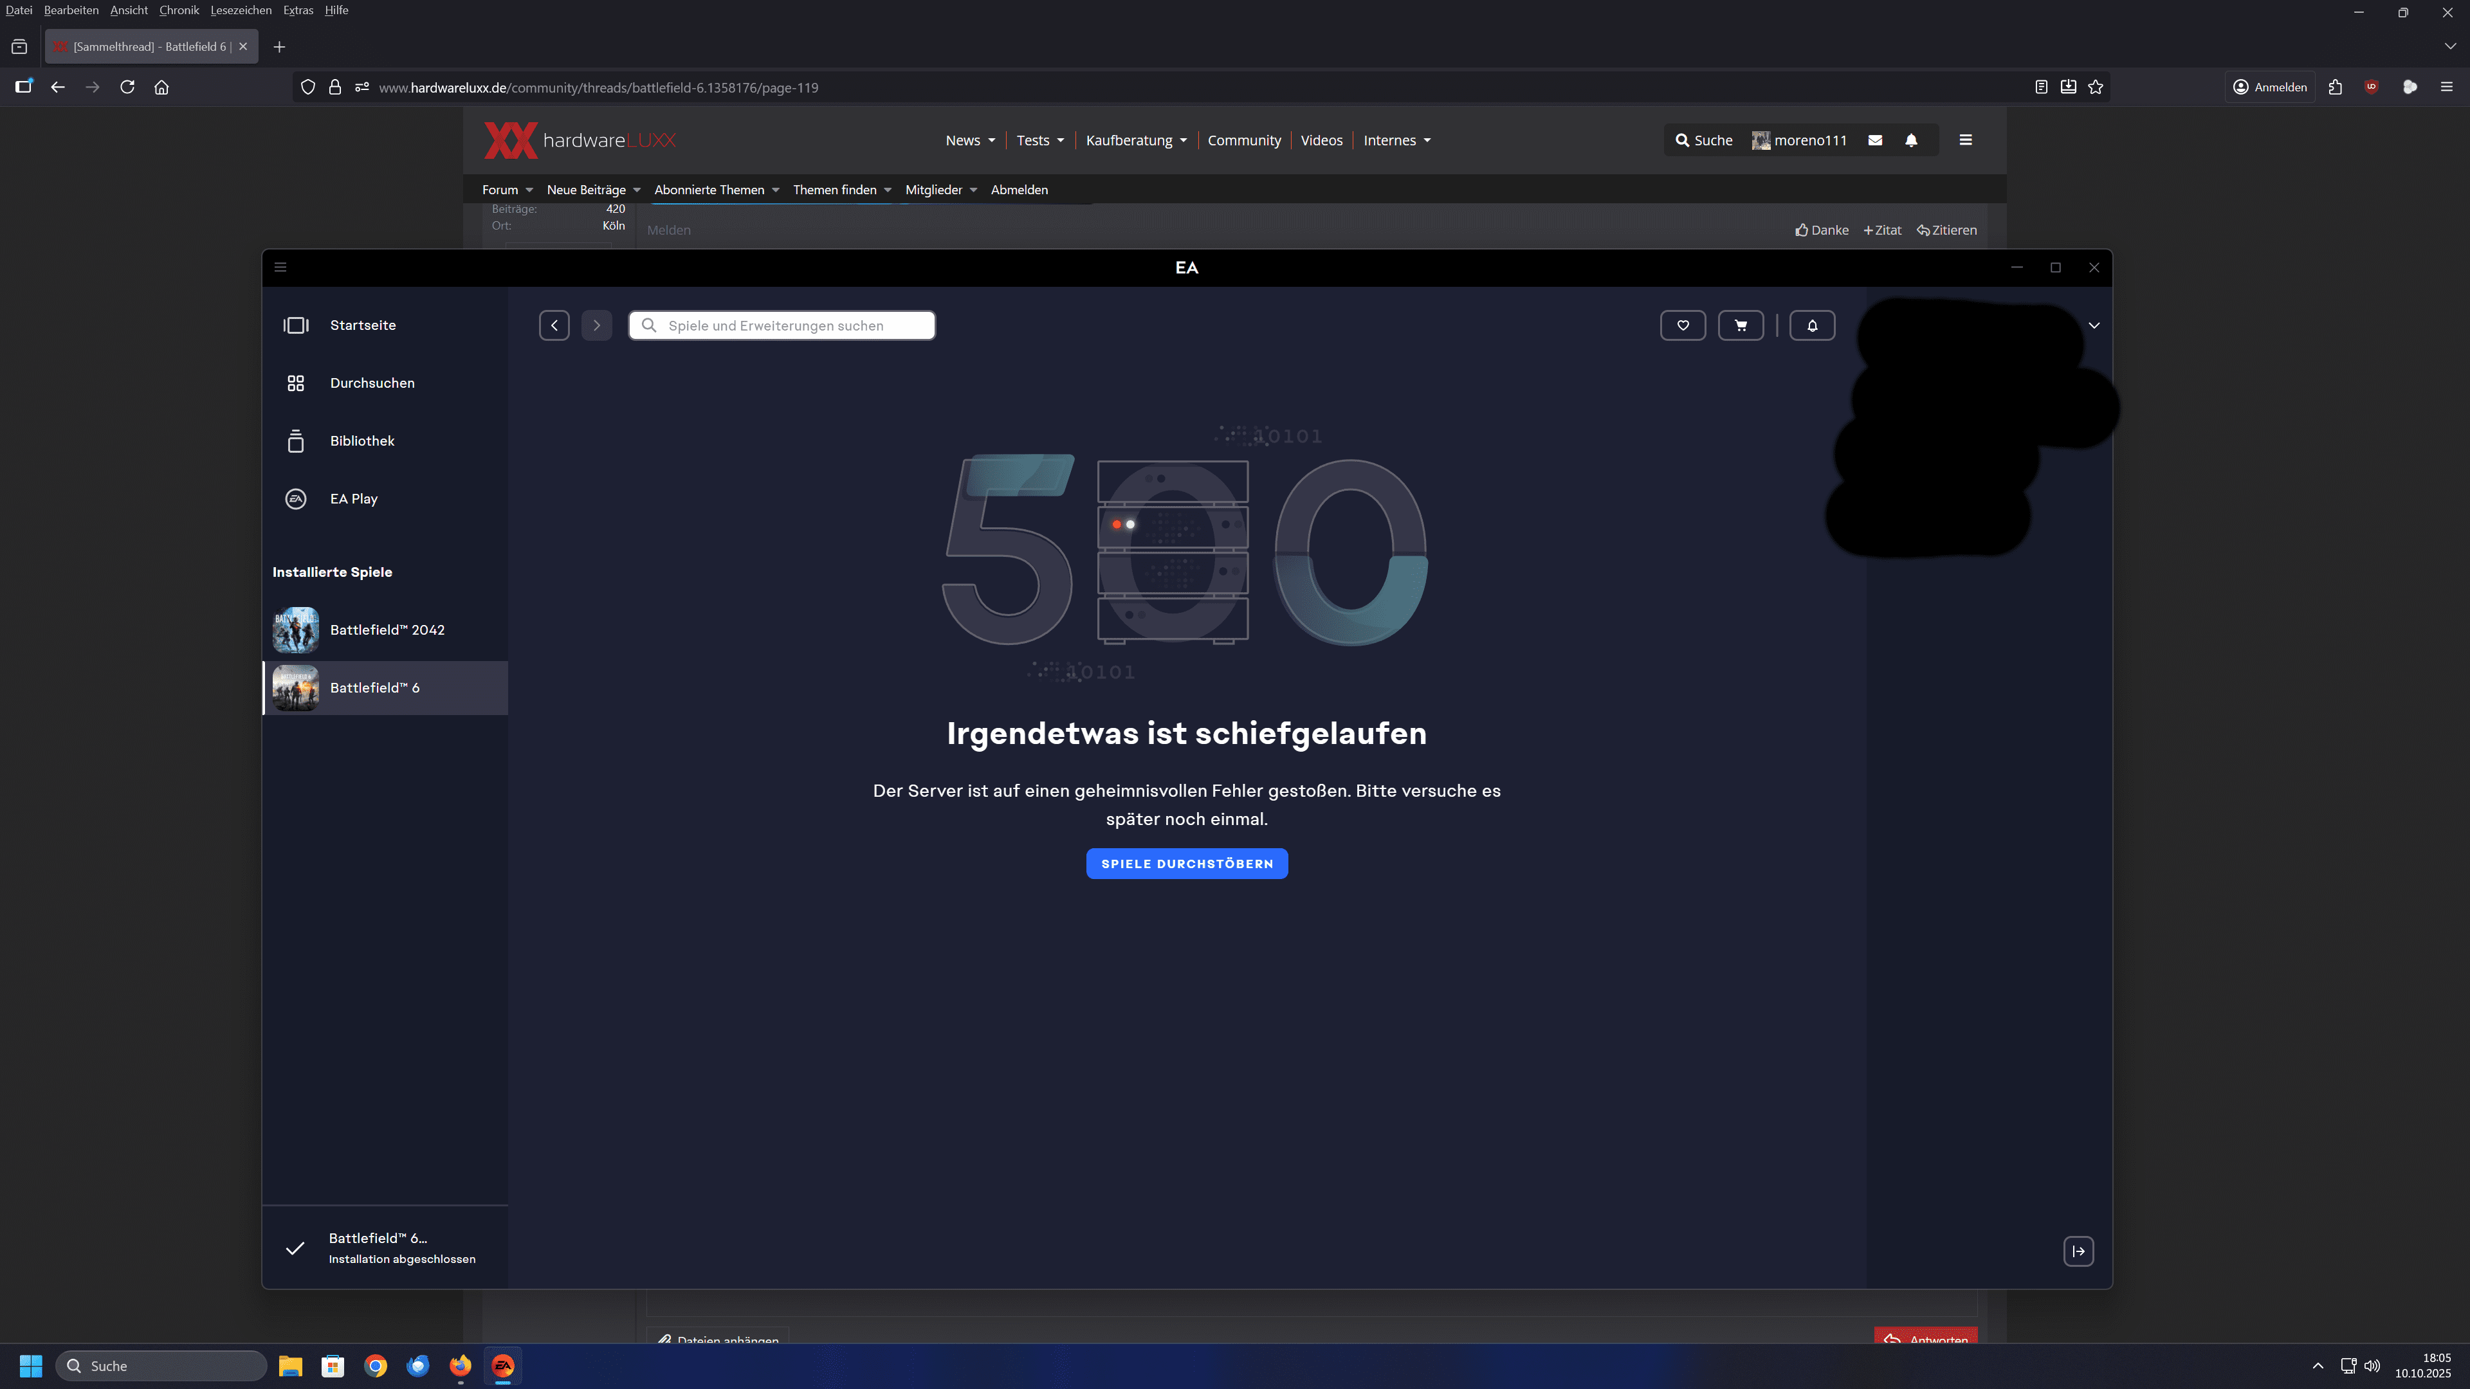The width and height of the screenshot is (2470, 1389).
Task: Select Battlefield 2042 in installed games
Action: coord(387,630)
